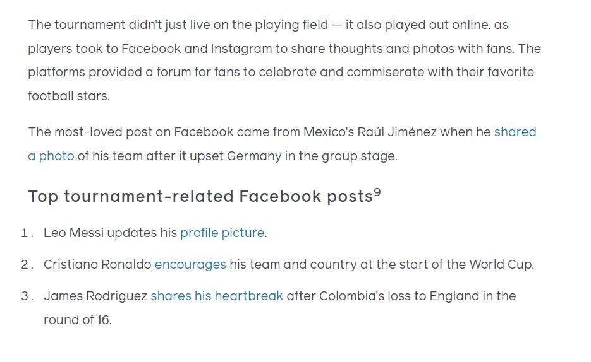Open the "shares his heartbreak" link
This screenshot has height=362, width=591.
(217, 296)
